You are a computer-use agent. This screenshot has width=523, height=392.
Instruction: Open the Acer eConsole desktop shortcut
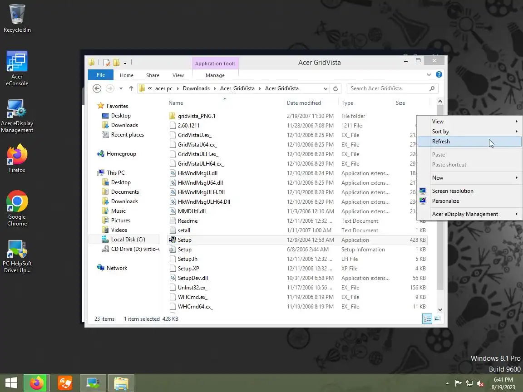point(17,69)
